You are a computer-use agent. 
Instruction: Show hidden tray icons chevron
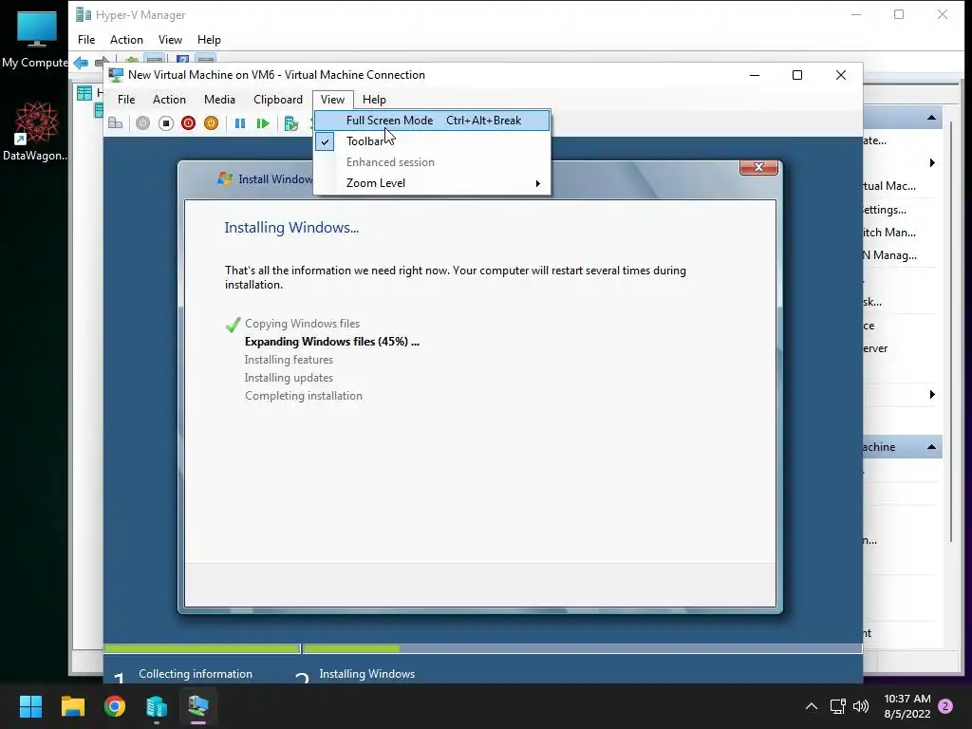(x=812, y=706)
